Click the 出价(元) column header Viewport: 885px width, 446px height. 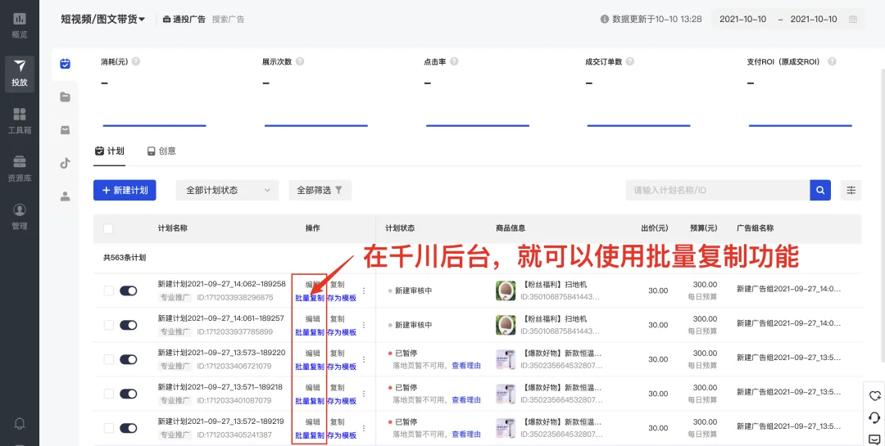[x=654, y=228]
